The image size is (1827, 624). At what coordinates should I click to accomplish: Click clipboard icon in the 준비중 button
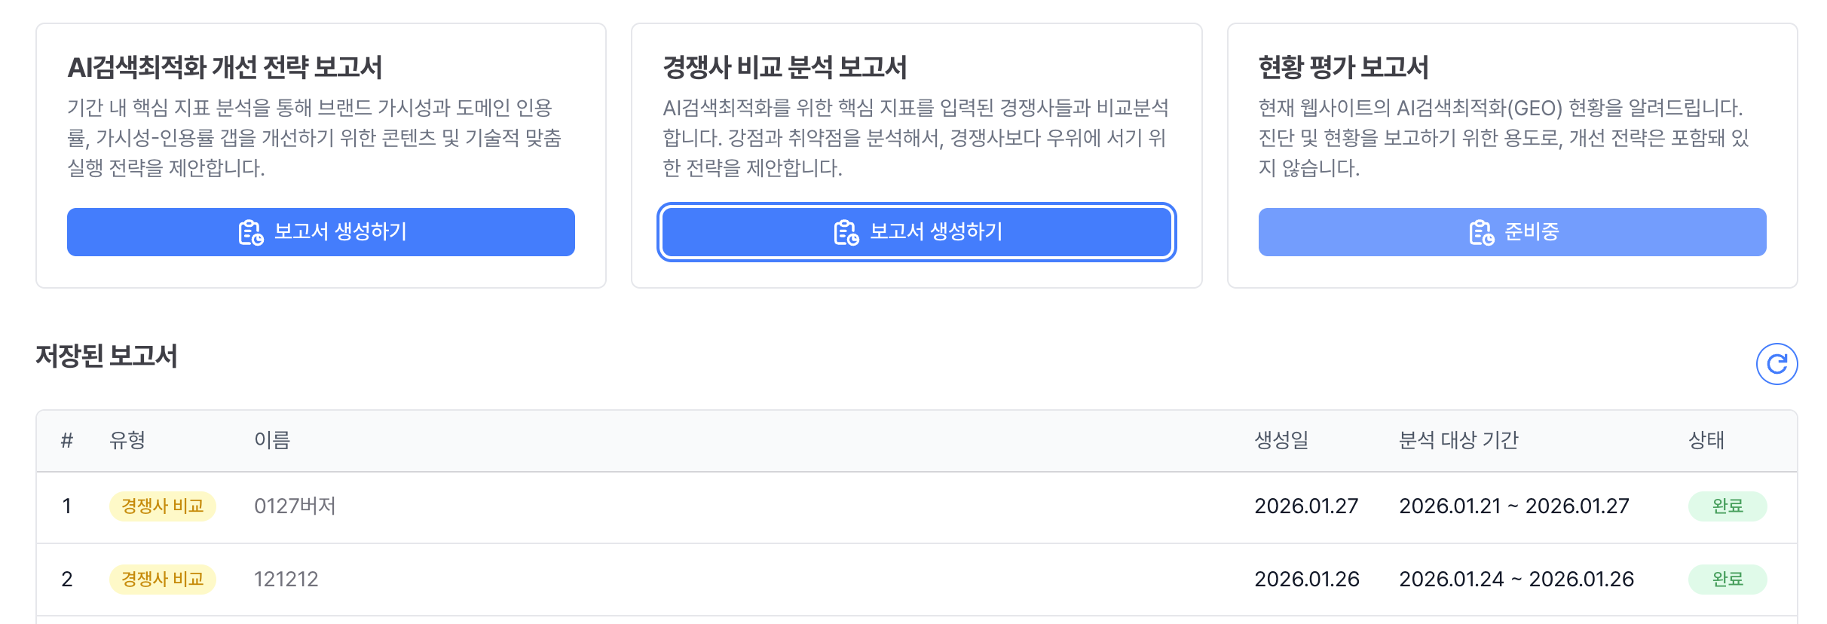click(x=1481, y=233)
